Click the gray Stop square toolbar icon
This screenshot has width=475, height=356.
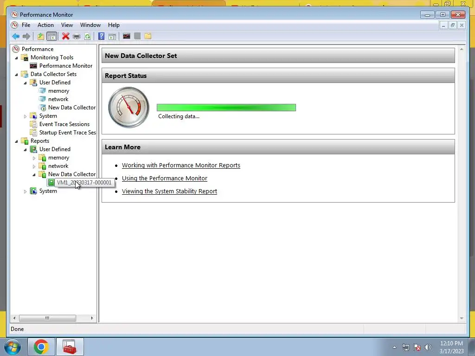point(137,36)
